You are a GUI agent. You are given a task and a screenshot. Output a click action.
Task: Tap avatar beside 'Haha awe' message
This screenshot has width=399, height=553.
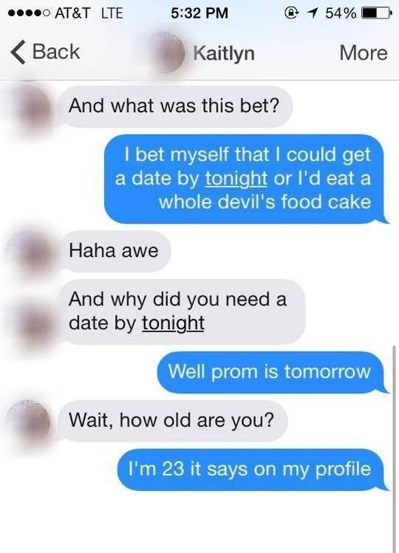point(33,253)
